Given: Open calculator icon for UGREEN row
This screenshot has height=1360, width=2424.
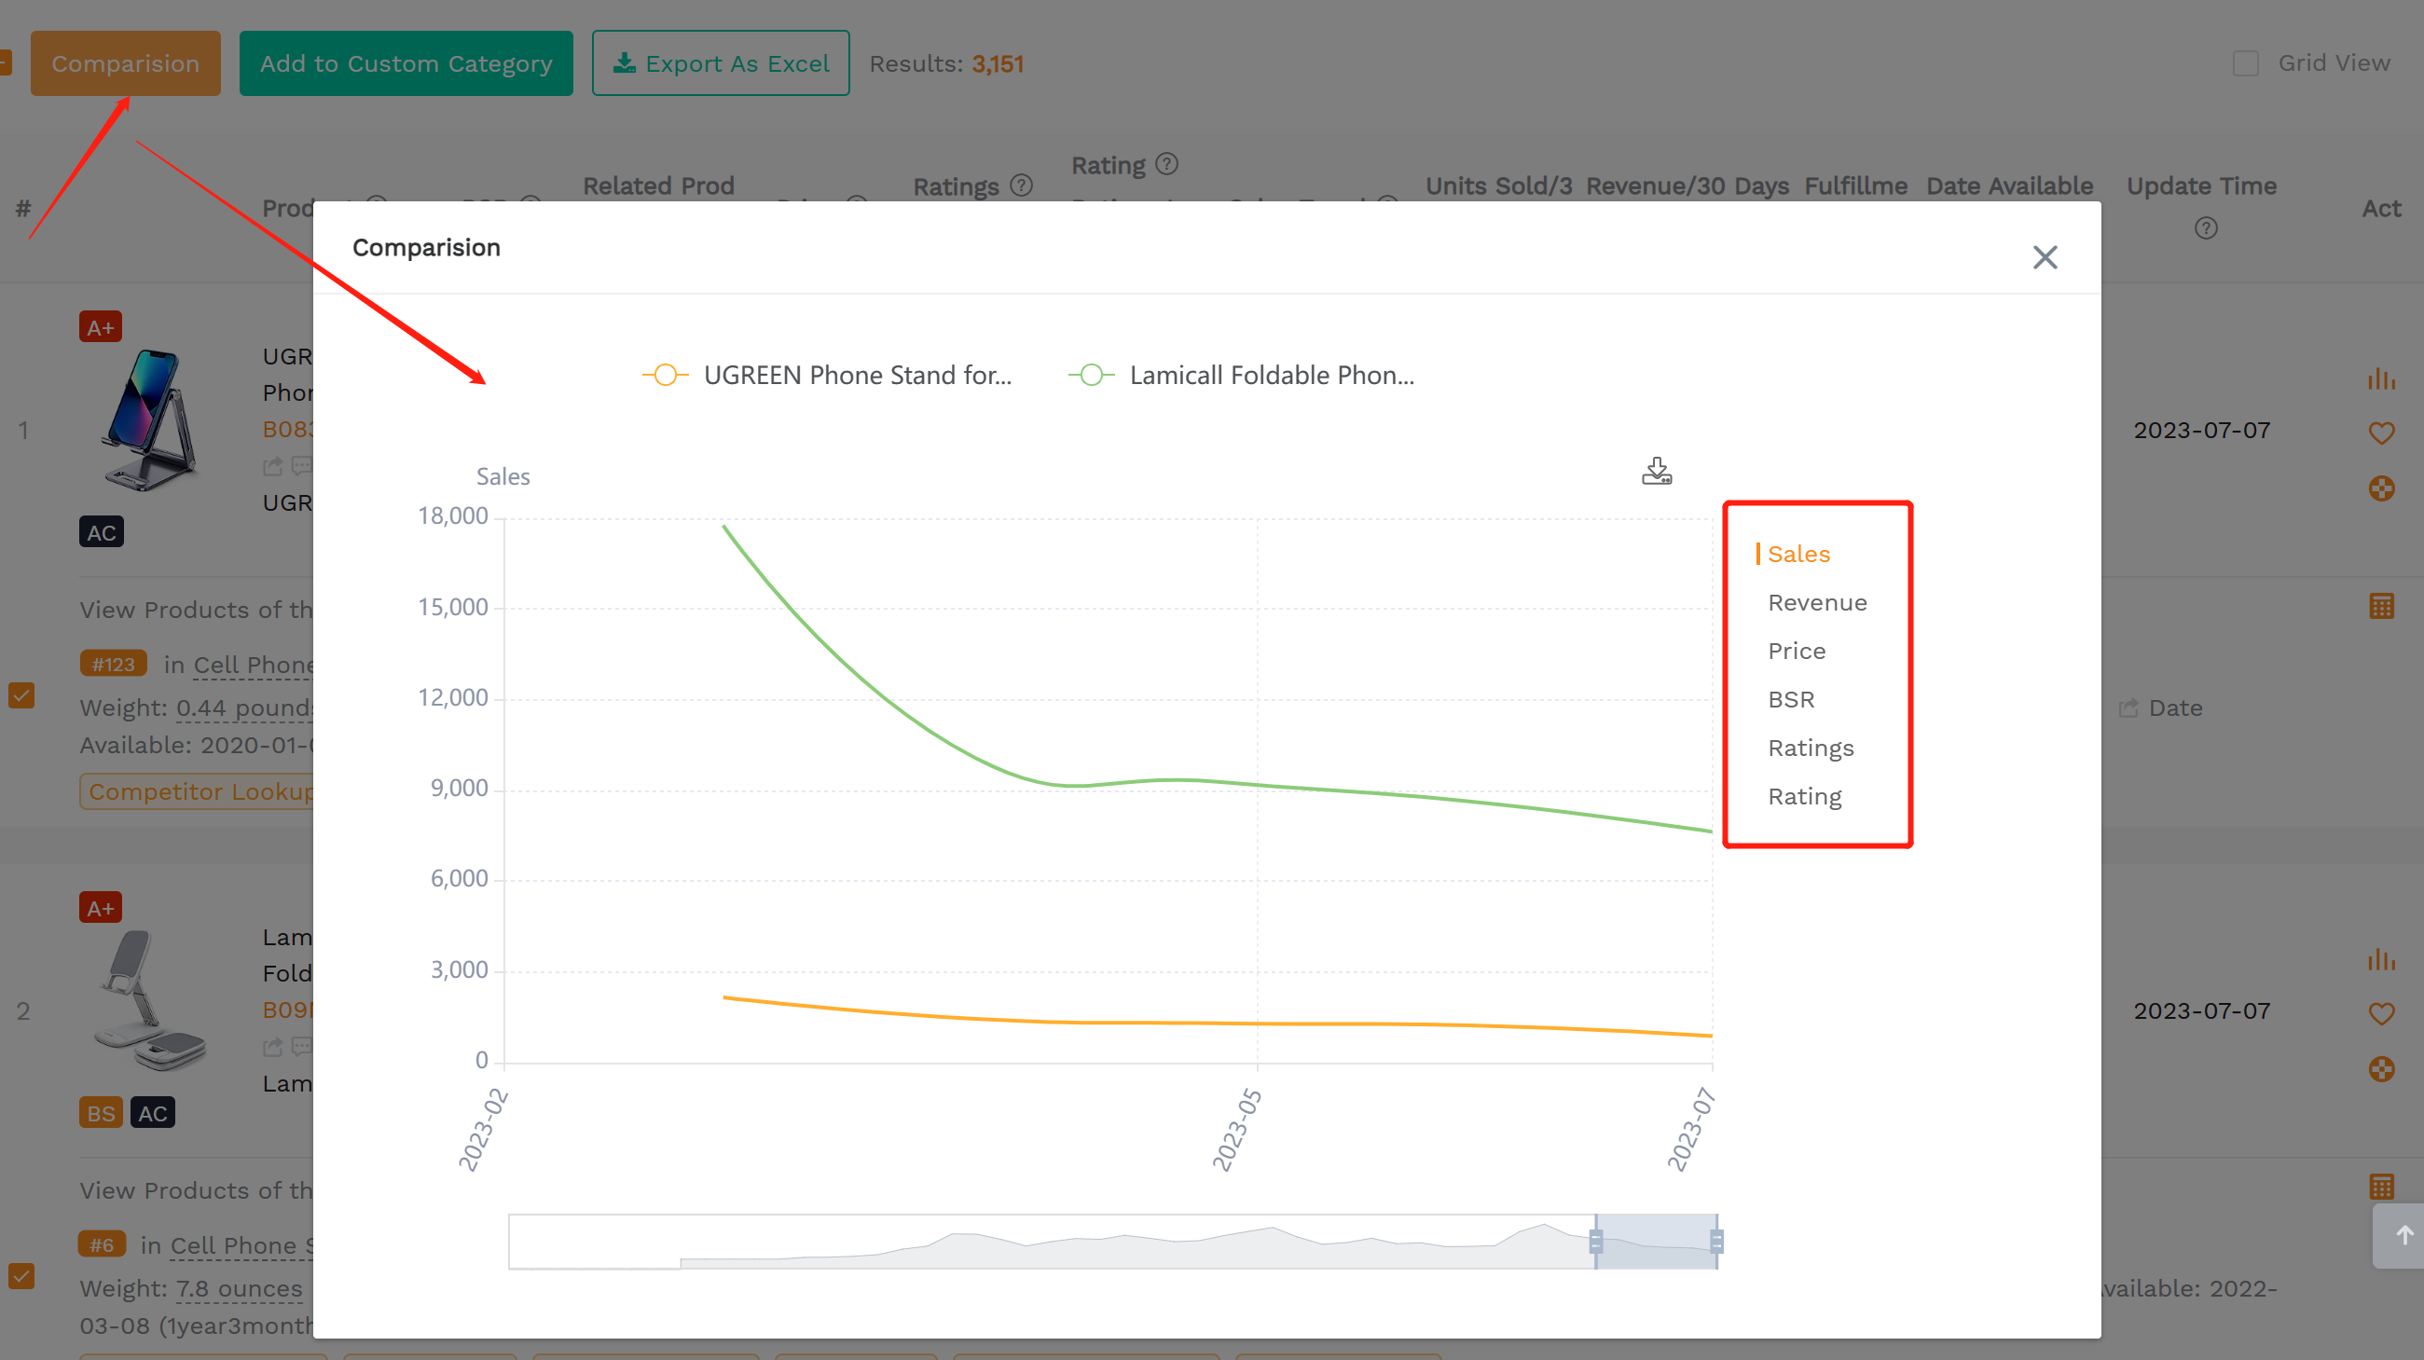Looking at the screenshot, I should [x=2381, y=606].
